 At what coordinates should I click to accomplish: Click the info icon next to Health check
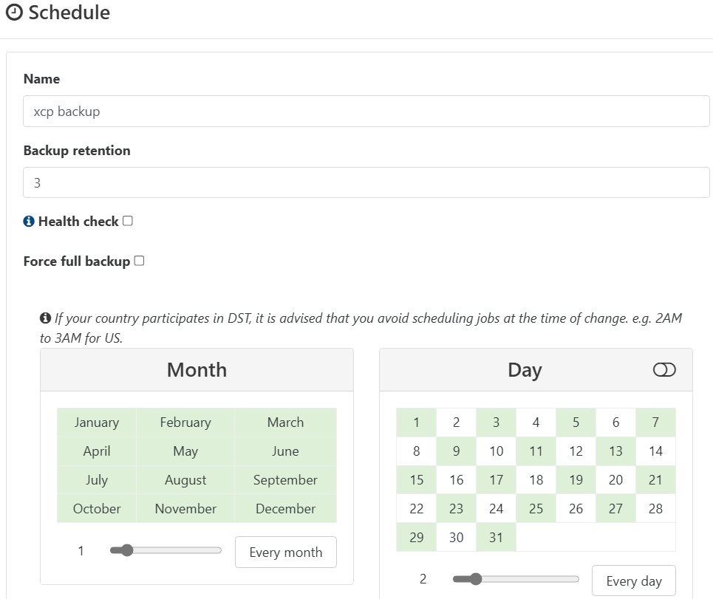(x=29, y=222)
